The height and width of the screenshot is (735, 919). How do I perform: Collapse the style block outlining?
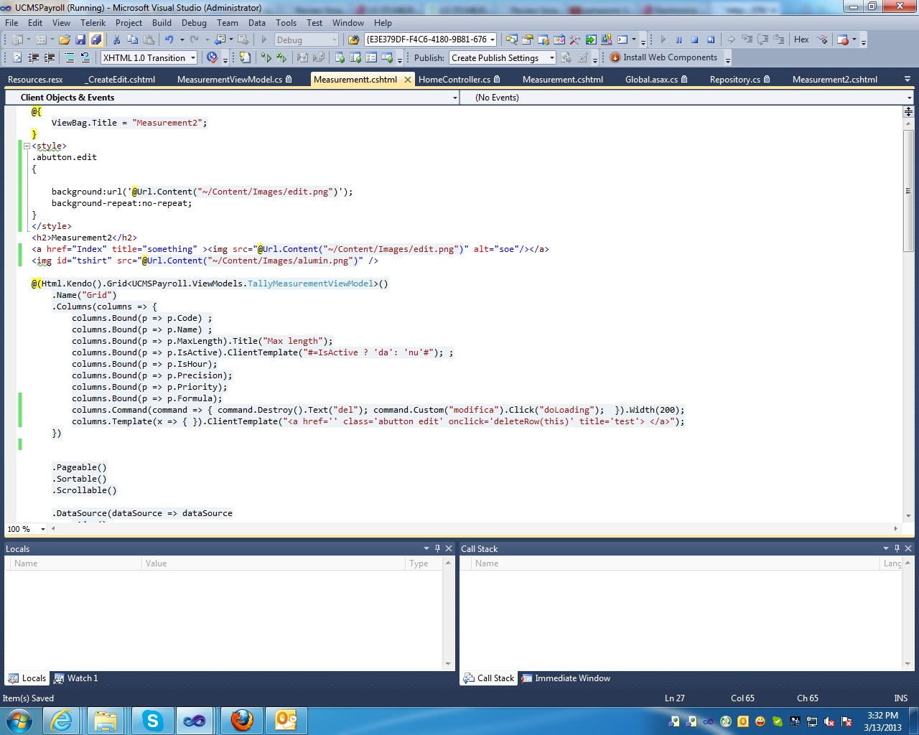[27, 146]
